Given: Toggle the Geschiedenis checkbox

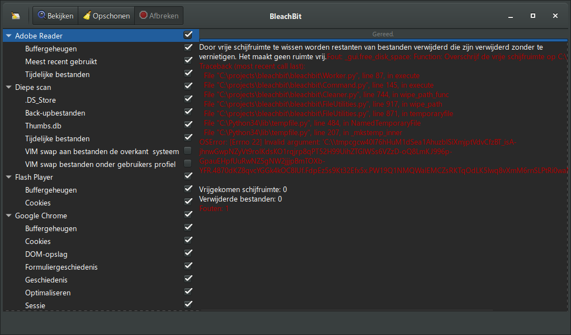Looking at the screenshot, I should coord(188,279).
